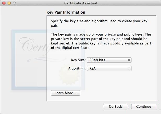Close the Certificate Assistant window with red button
The image size is (161, 114).
[4, 3]
